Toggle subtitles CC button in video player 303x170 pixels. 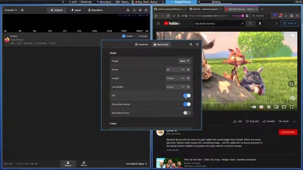(x=261, y=107)
